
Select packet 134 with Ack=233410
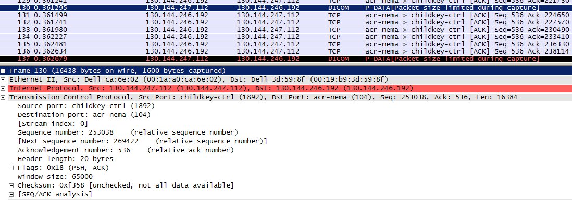click(286, 37)
